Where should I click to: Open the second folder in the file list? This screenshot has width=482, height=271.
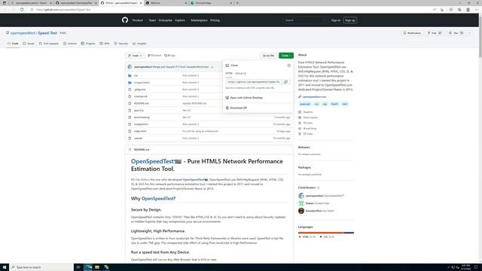click(142, 82)
